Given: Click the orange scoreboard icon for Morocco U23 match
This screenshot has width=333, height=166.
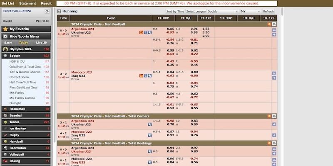Looking at the screenshot, I should click(141, 76).
